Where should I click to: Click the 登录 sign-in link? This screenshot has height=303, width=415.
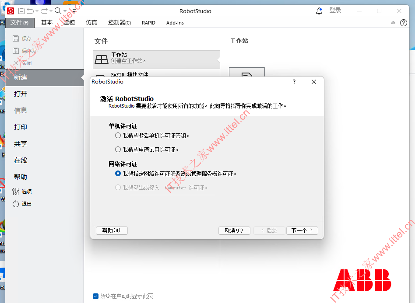point(335,10)
